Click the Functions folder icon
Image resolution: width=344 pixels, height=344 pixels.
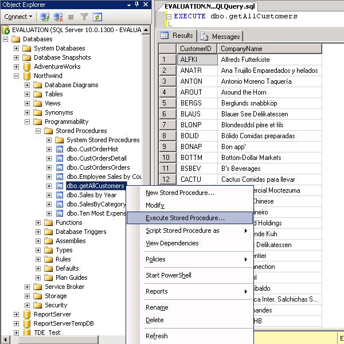point(49,222)
